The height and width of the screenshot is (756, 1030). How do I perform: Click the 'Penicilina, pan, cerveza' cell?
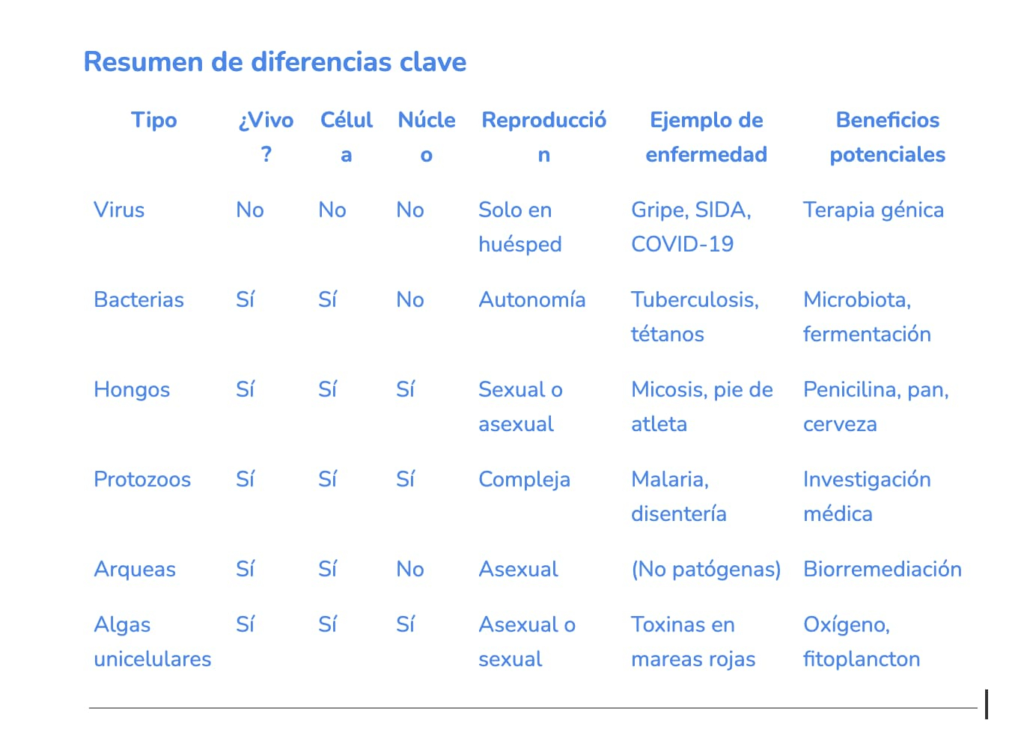point(875,406)
